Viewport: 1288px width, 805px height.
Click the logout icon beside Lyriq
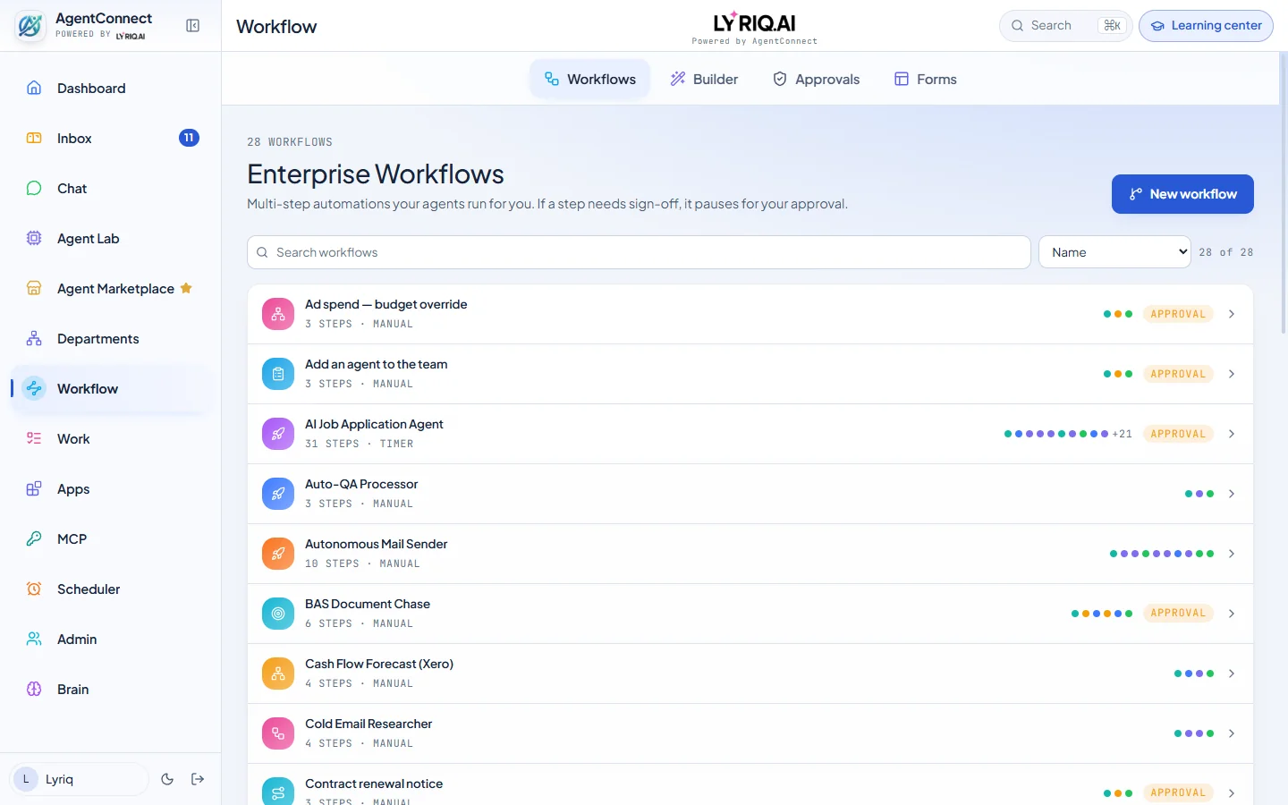pyautogui.click(x=198, y=779)
